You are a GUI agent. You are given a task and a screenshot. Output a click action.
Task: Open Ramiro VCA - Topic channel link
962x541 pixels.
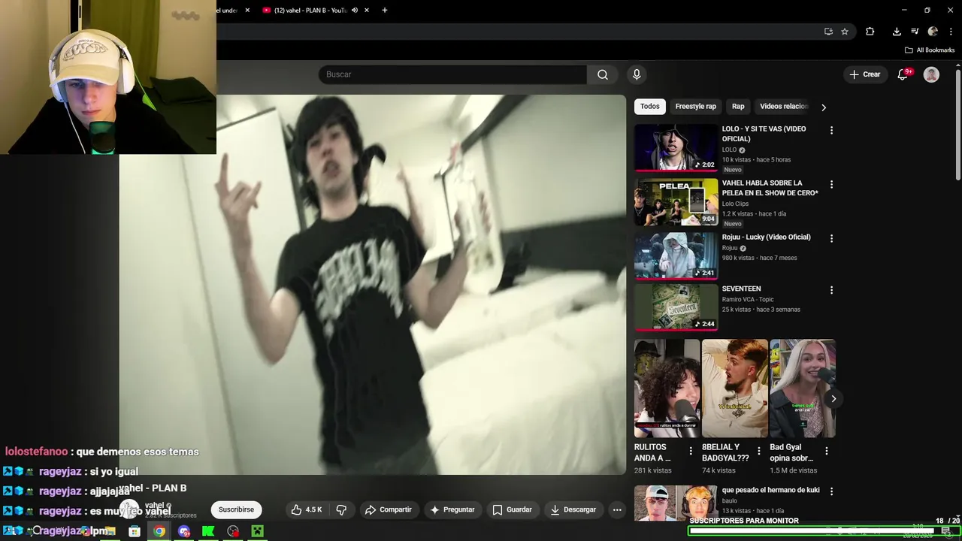coord(748,300)
